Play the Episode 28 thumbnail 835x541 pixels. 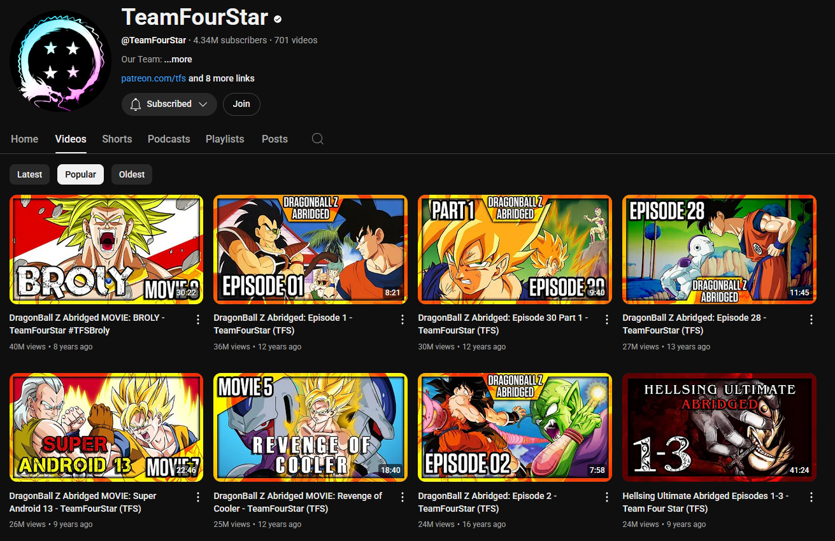coord(720,249)
